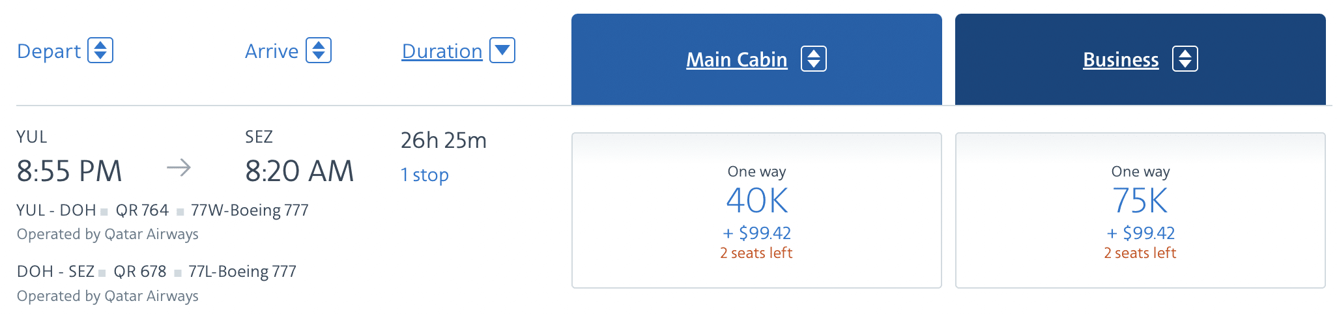Sort flights by Arrive column label
Screen dimensions: 1337x314
pos(271,51)
